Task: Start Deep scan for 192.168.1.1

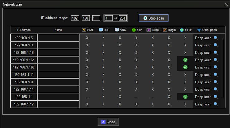Action: [x=203, y=97]
